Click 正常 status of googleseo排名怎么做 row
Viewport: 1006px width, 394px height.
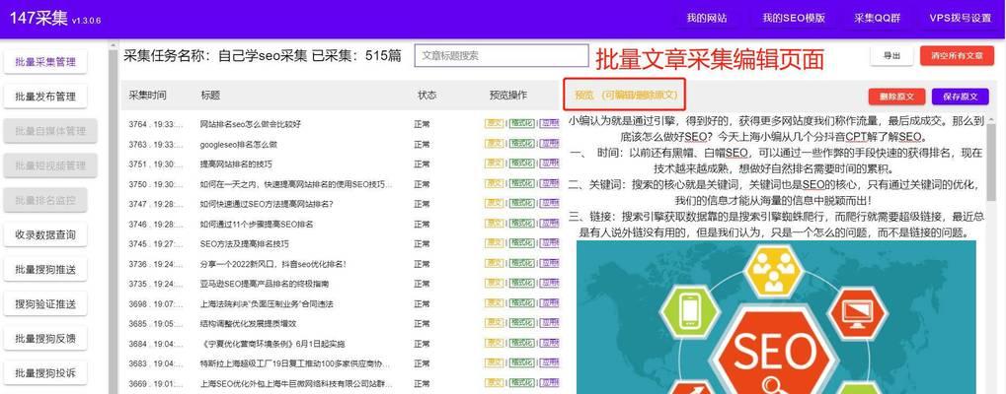point(423,145)
